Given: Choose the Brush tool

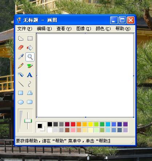Looking at the screenshot, I should point(30,66).
